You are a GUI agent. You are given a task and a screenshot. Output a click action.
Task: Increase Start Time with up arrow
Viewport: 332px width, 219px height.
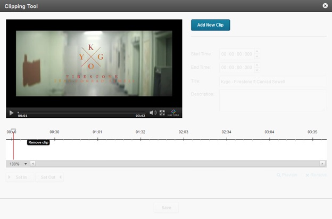click(257, 52)
